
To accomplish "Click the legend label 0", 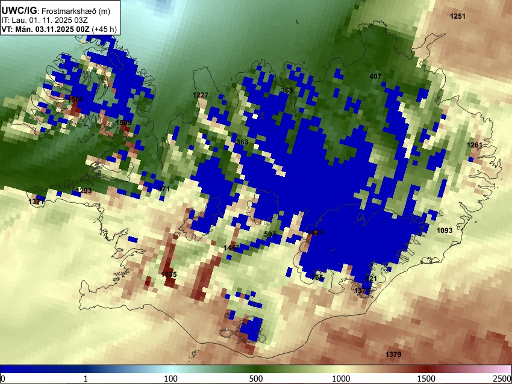I will coord(3,379).
